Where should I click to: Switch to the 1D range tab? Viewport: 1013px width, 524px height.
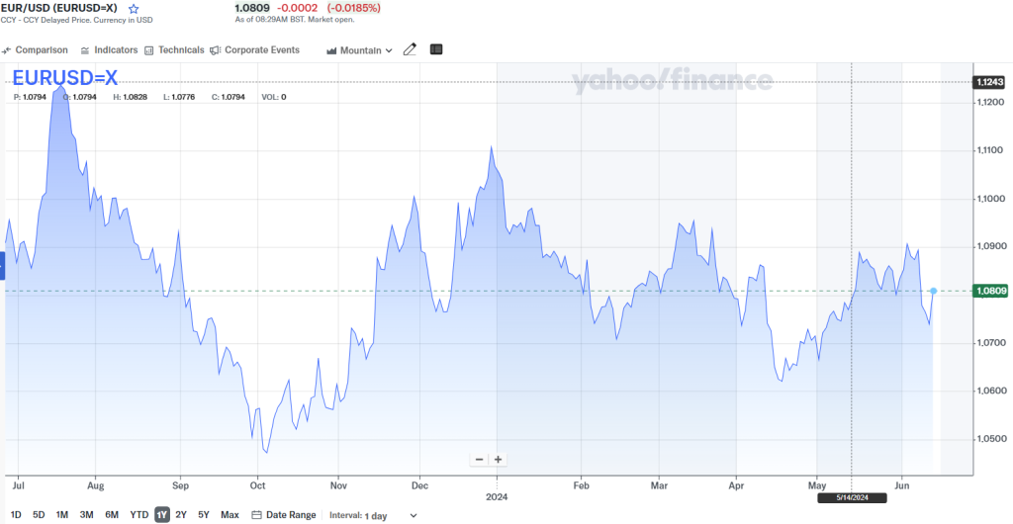pos(15,515)
